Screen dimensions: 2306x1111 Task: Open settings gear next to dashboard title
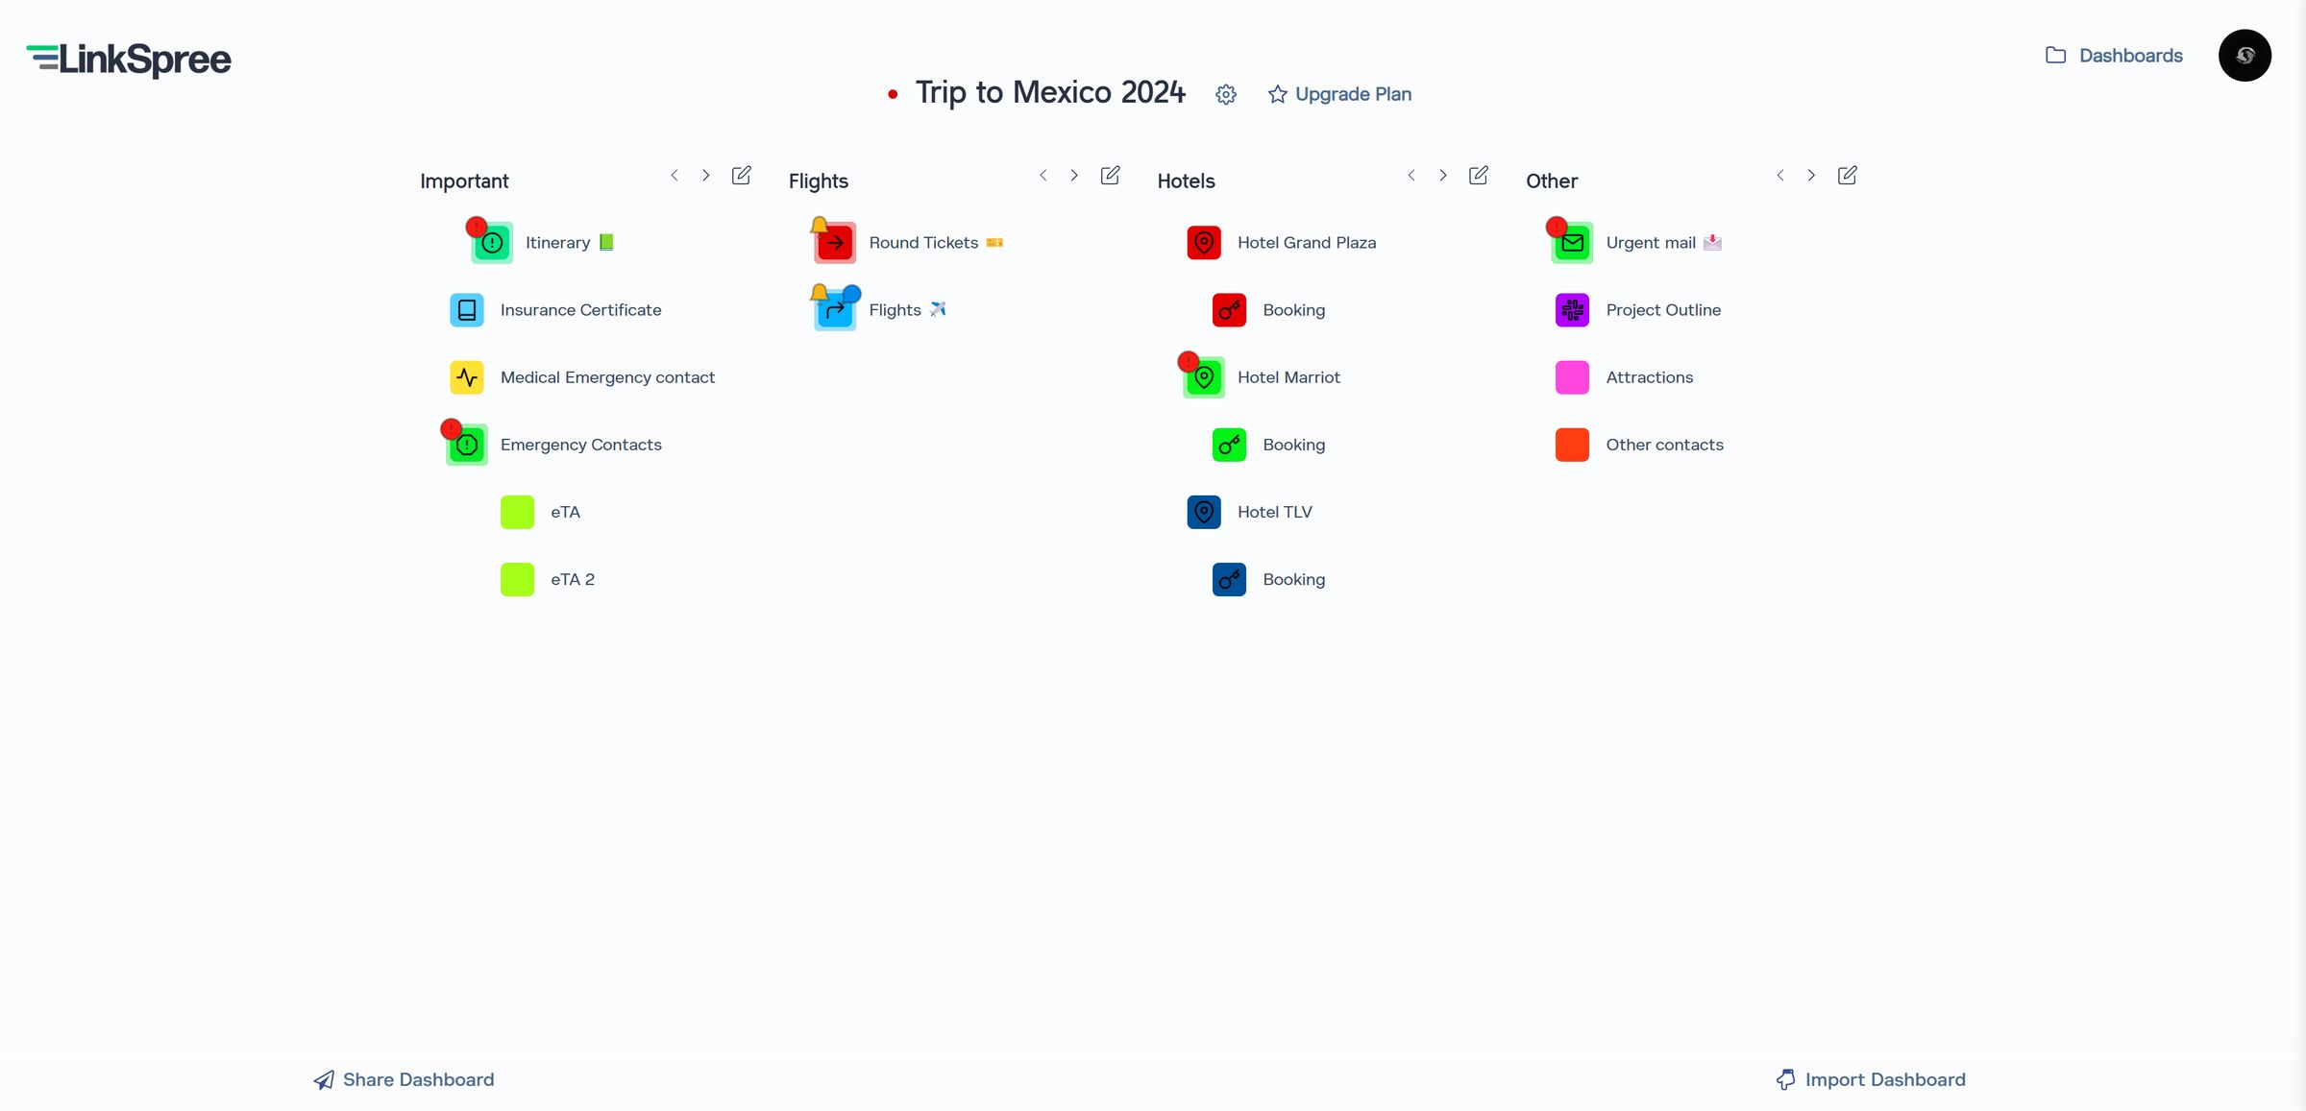click(1226, 94)
